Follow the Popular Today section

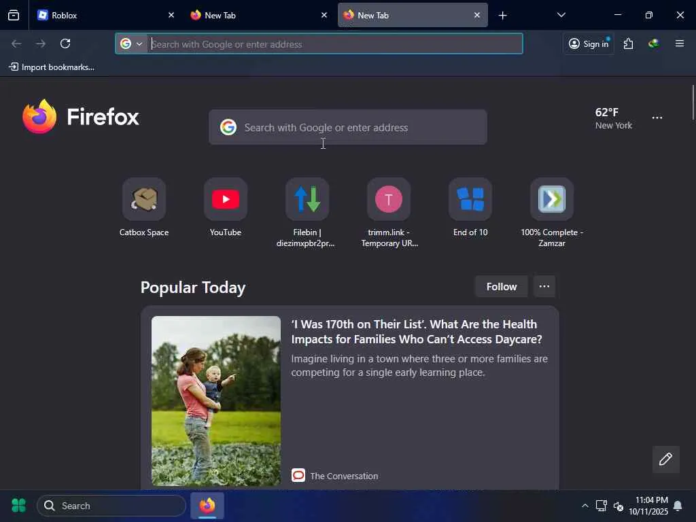pos(501,287)
